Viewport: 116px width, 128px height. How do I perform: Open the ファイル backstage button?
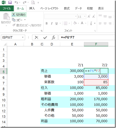point(7,8)
